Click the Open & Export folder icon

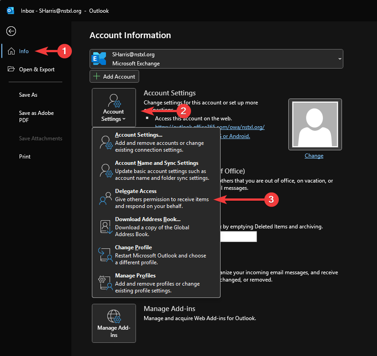pos(11,69)
